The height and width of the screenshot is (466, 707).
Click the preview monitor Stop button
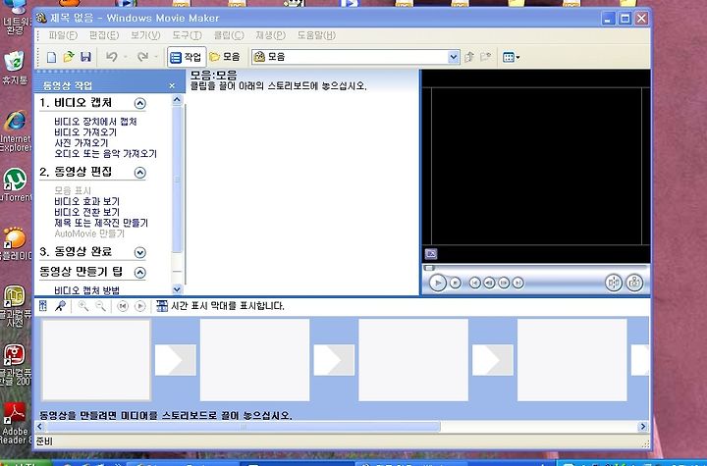tap(456, 283)
